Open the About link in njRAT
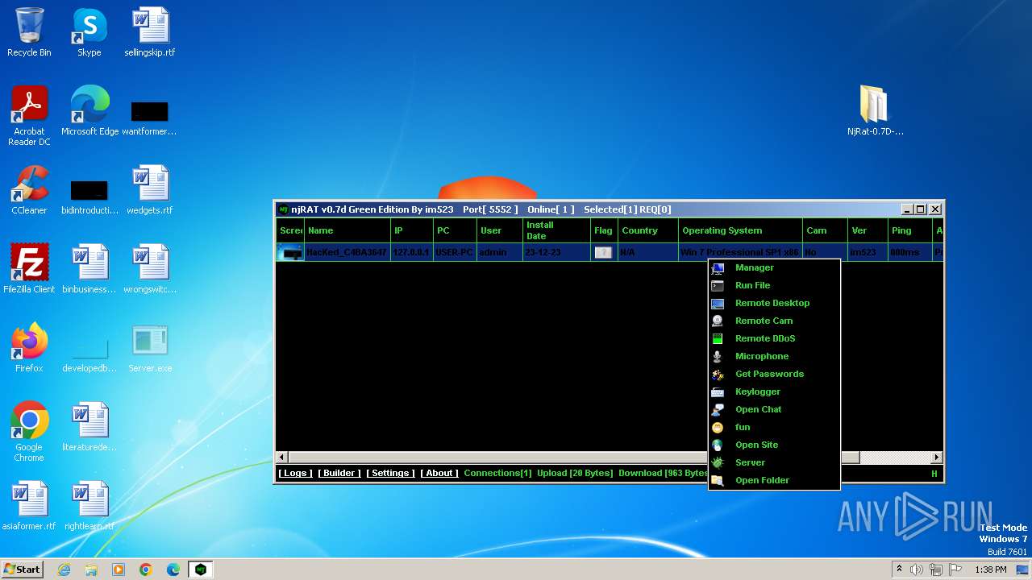 pyautogui.click(x=439, y=473)
